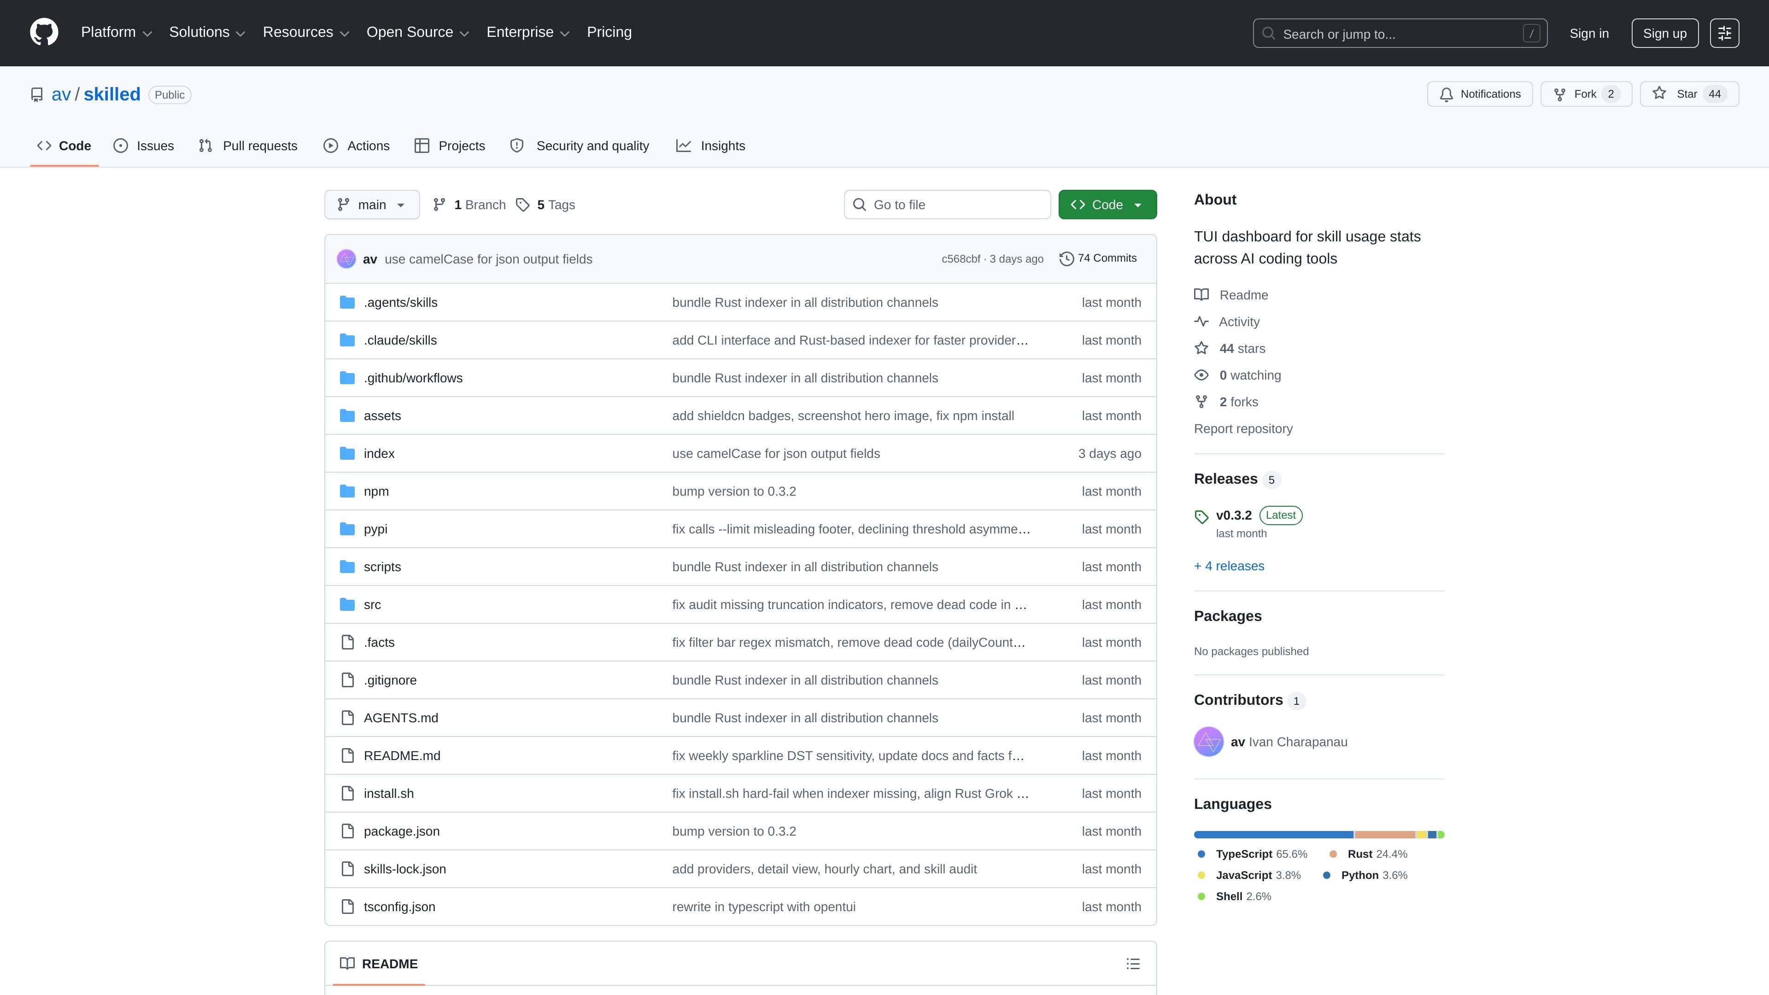Screen dimensions: 1769x995
Task: Open the install.sh file
Action: click(x=389, y=793)
